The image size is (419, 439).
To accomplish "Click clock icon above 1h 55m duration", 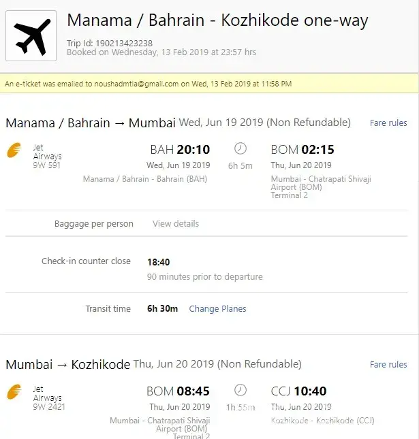I will click(x=240, y=390).
